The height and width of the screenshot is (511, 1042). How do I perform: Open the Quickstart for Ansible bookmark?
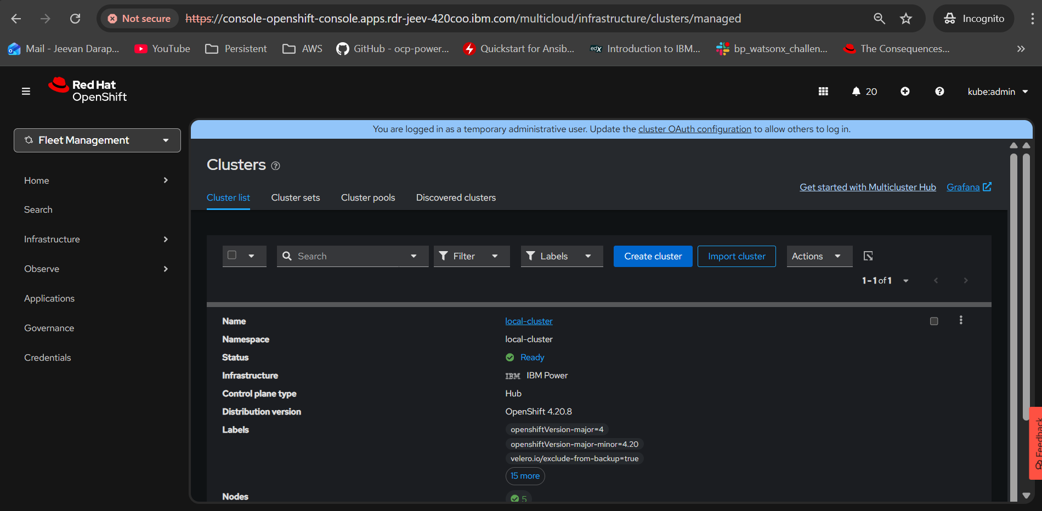519,49
